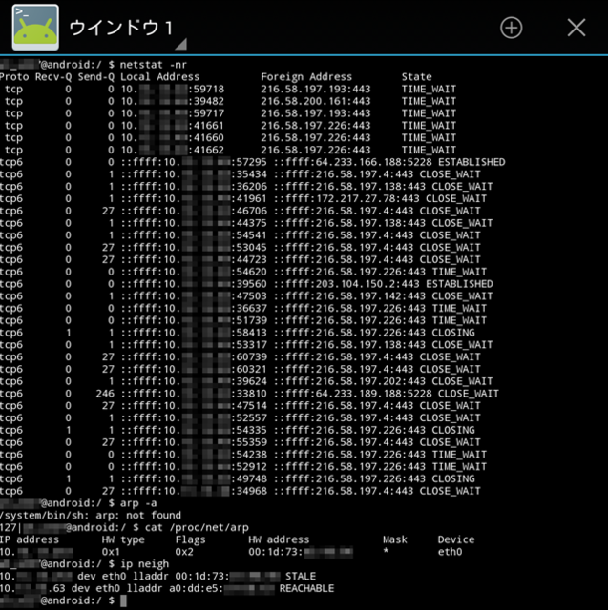This screenshot has height=610, width=608.
Task: Click local port :47514
Action: pos(249,406)
